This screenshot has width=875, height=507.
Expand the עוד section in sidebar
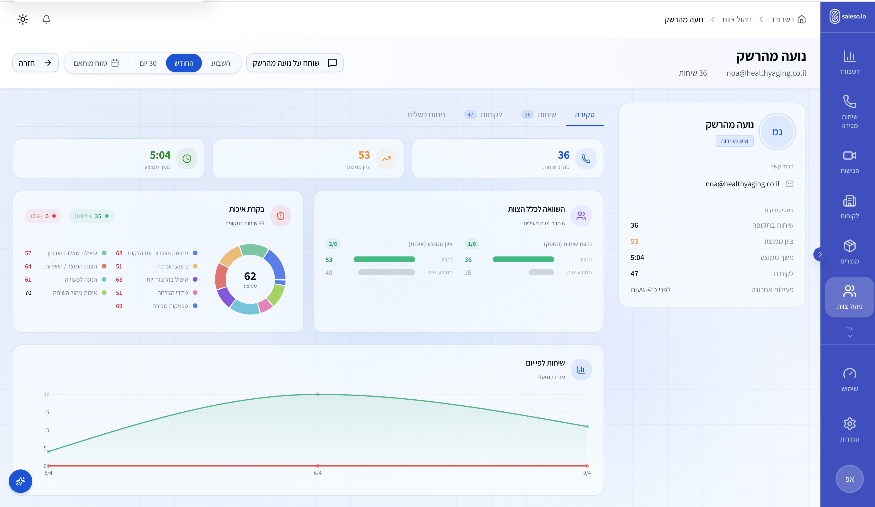849,332
